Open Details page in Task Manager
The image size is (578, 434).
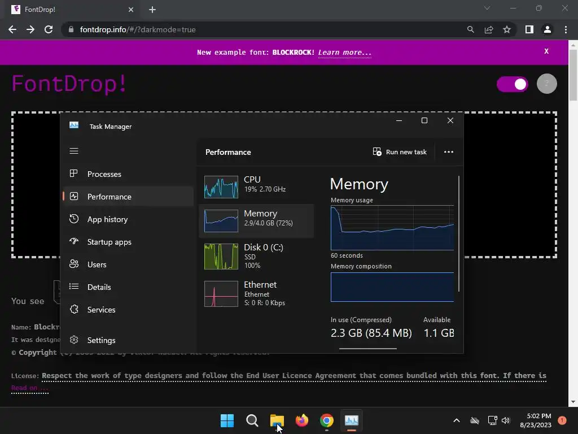click(x=129, y=287)
